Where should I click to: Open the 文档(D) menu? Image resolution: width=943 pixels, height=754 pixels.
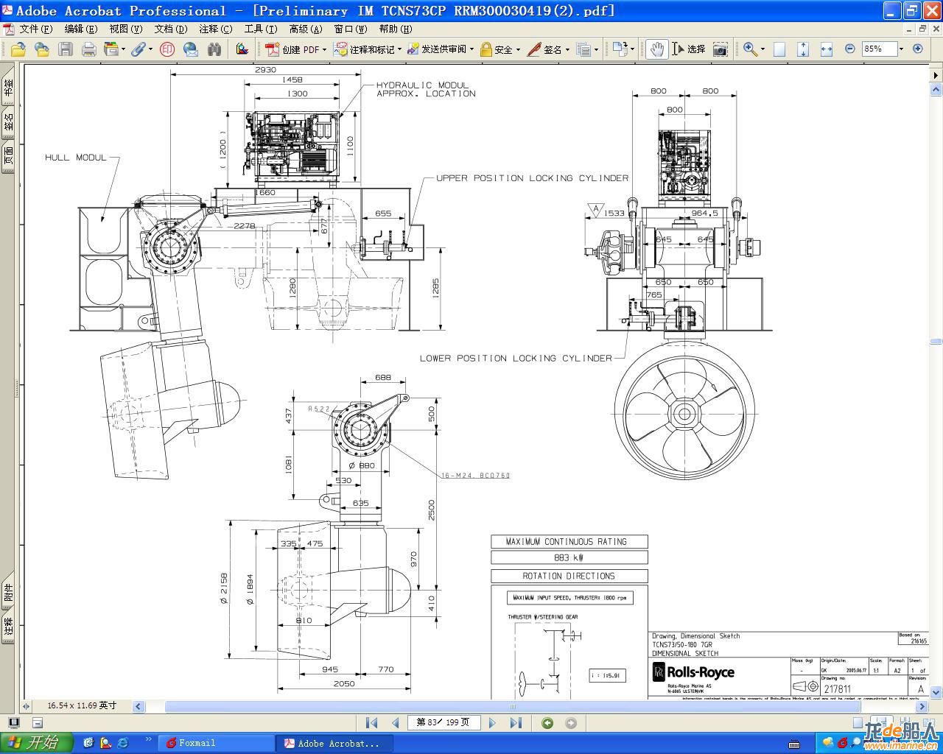coord(171,29)
